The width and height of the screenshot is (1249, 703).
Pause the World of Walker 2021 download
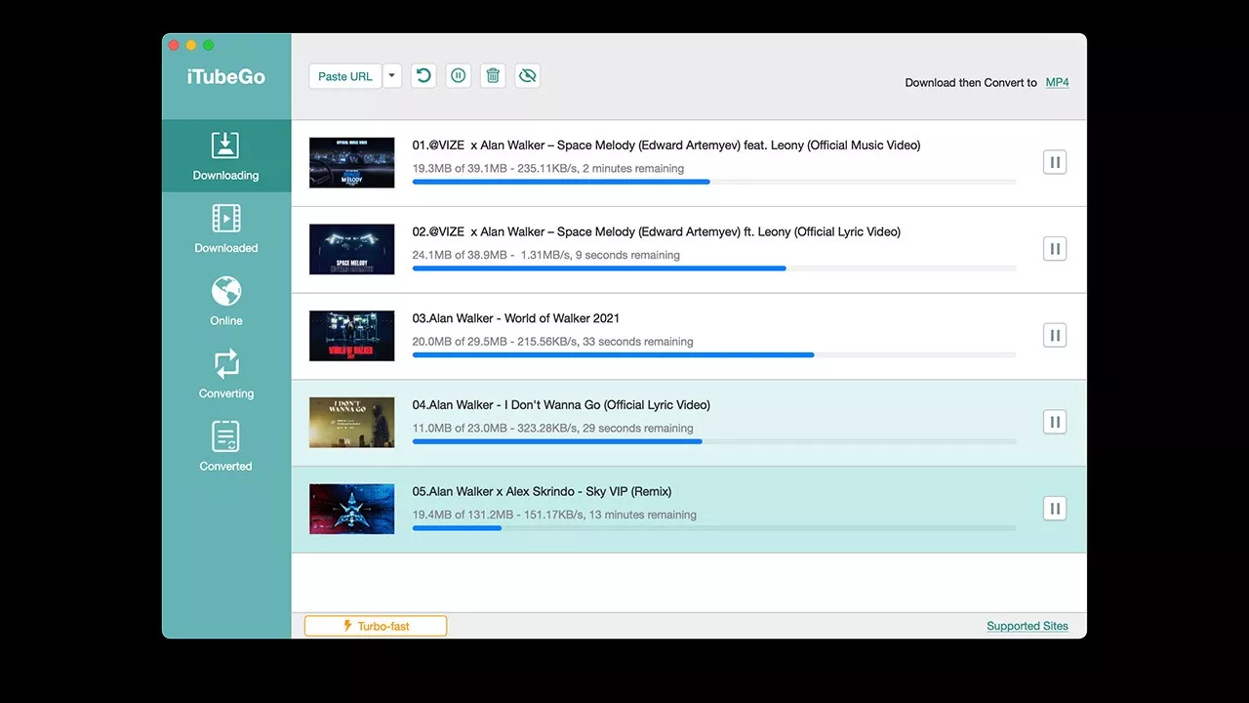pyautogui.click(x=1054, y=336)
